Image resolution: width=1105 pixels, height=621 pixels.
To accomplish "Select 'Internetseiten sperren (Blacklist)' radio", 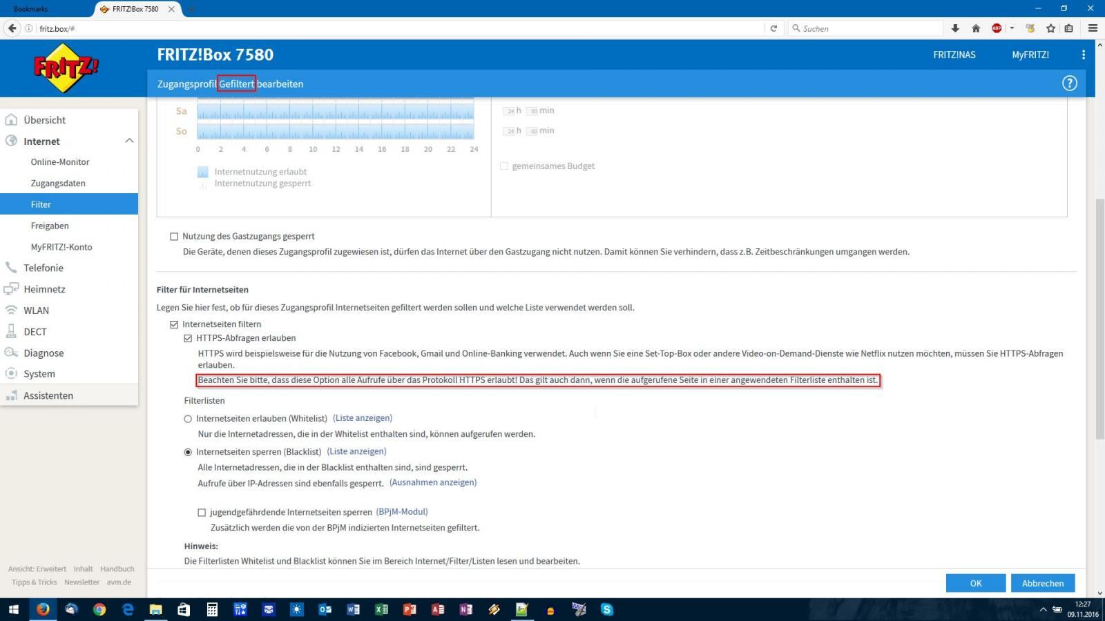I will tap(188, 452).
